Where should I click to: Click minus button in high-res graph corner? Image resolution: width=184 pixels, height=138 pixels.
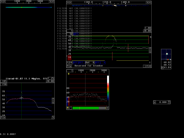coord(144,66)
